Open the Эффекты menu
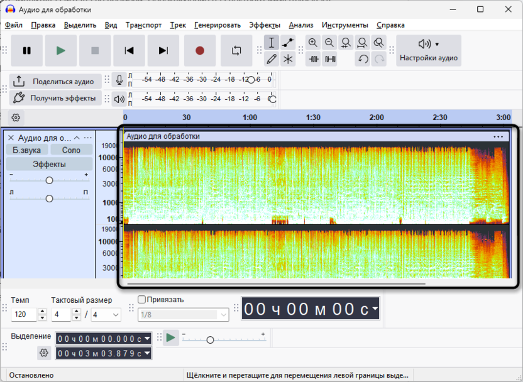523x382 pixels. (x=264, y=25)
